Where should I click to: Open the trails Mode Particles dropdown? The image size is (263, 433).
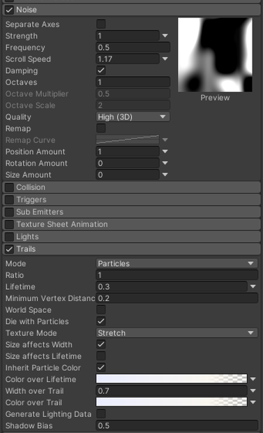(x=176, y=263)
